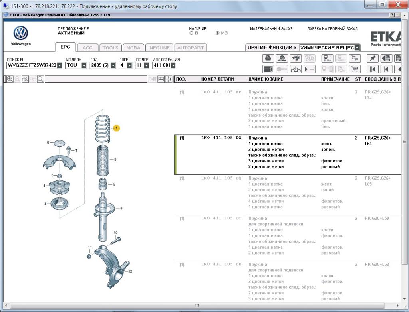Jump to first illustration (double bar arrow)
Image resolution: width=409 pixels, height=312 pixels.
pos(373,69)
